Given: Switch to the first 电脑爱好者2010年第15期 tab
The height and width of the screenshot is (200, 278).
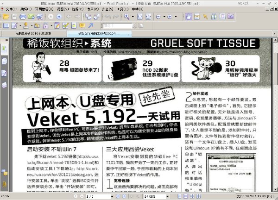Looking at the screenshot, I should tap(33, 33).
